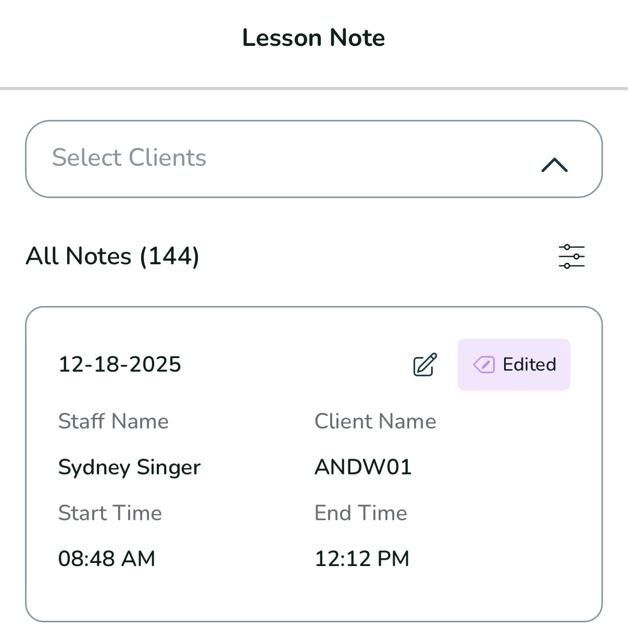This screenshot has height=638, width=628.
Task: Click the start time 08:48 AM
Action: tap(107, 559)
